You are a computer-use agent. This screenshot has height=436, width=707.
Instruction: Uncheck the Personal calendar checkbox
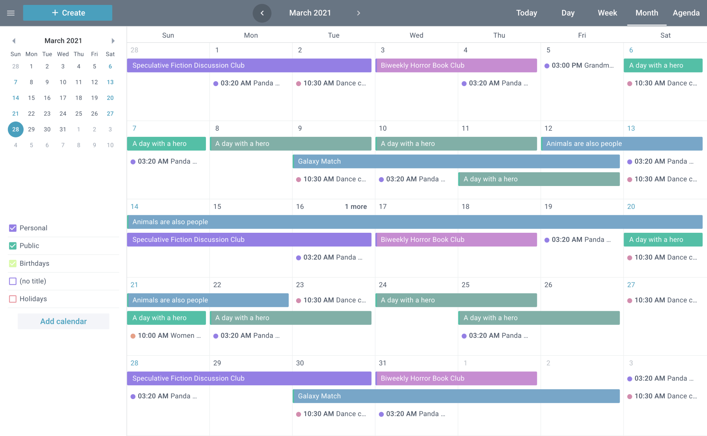click(x=13, y=228)
